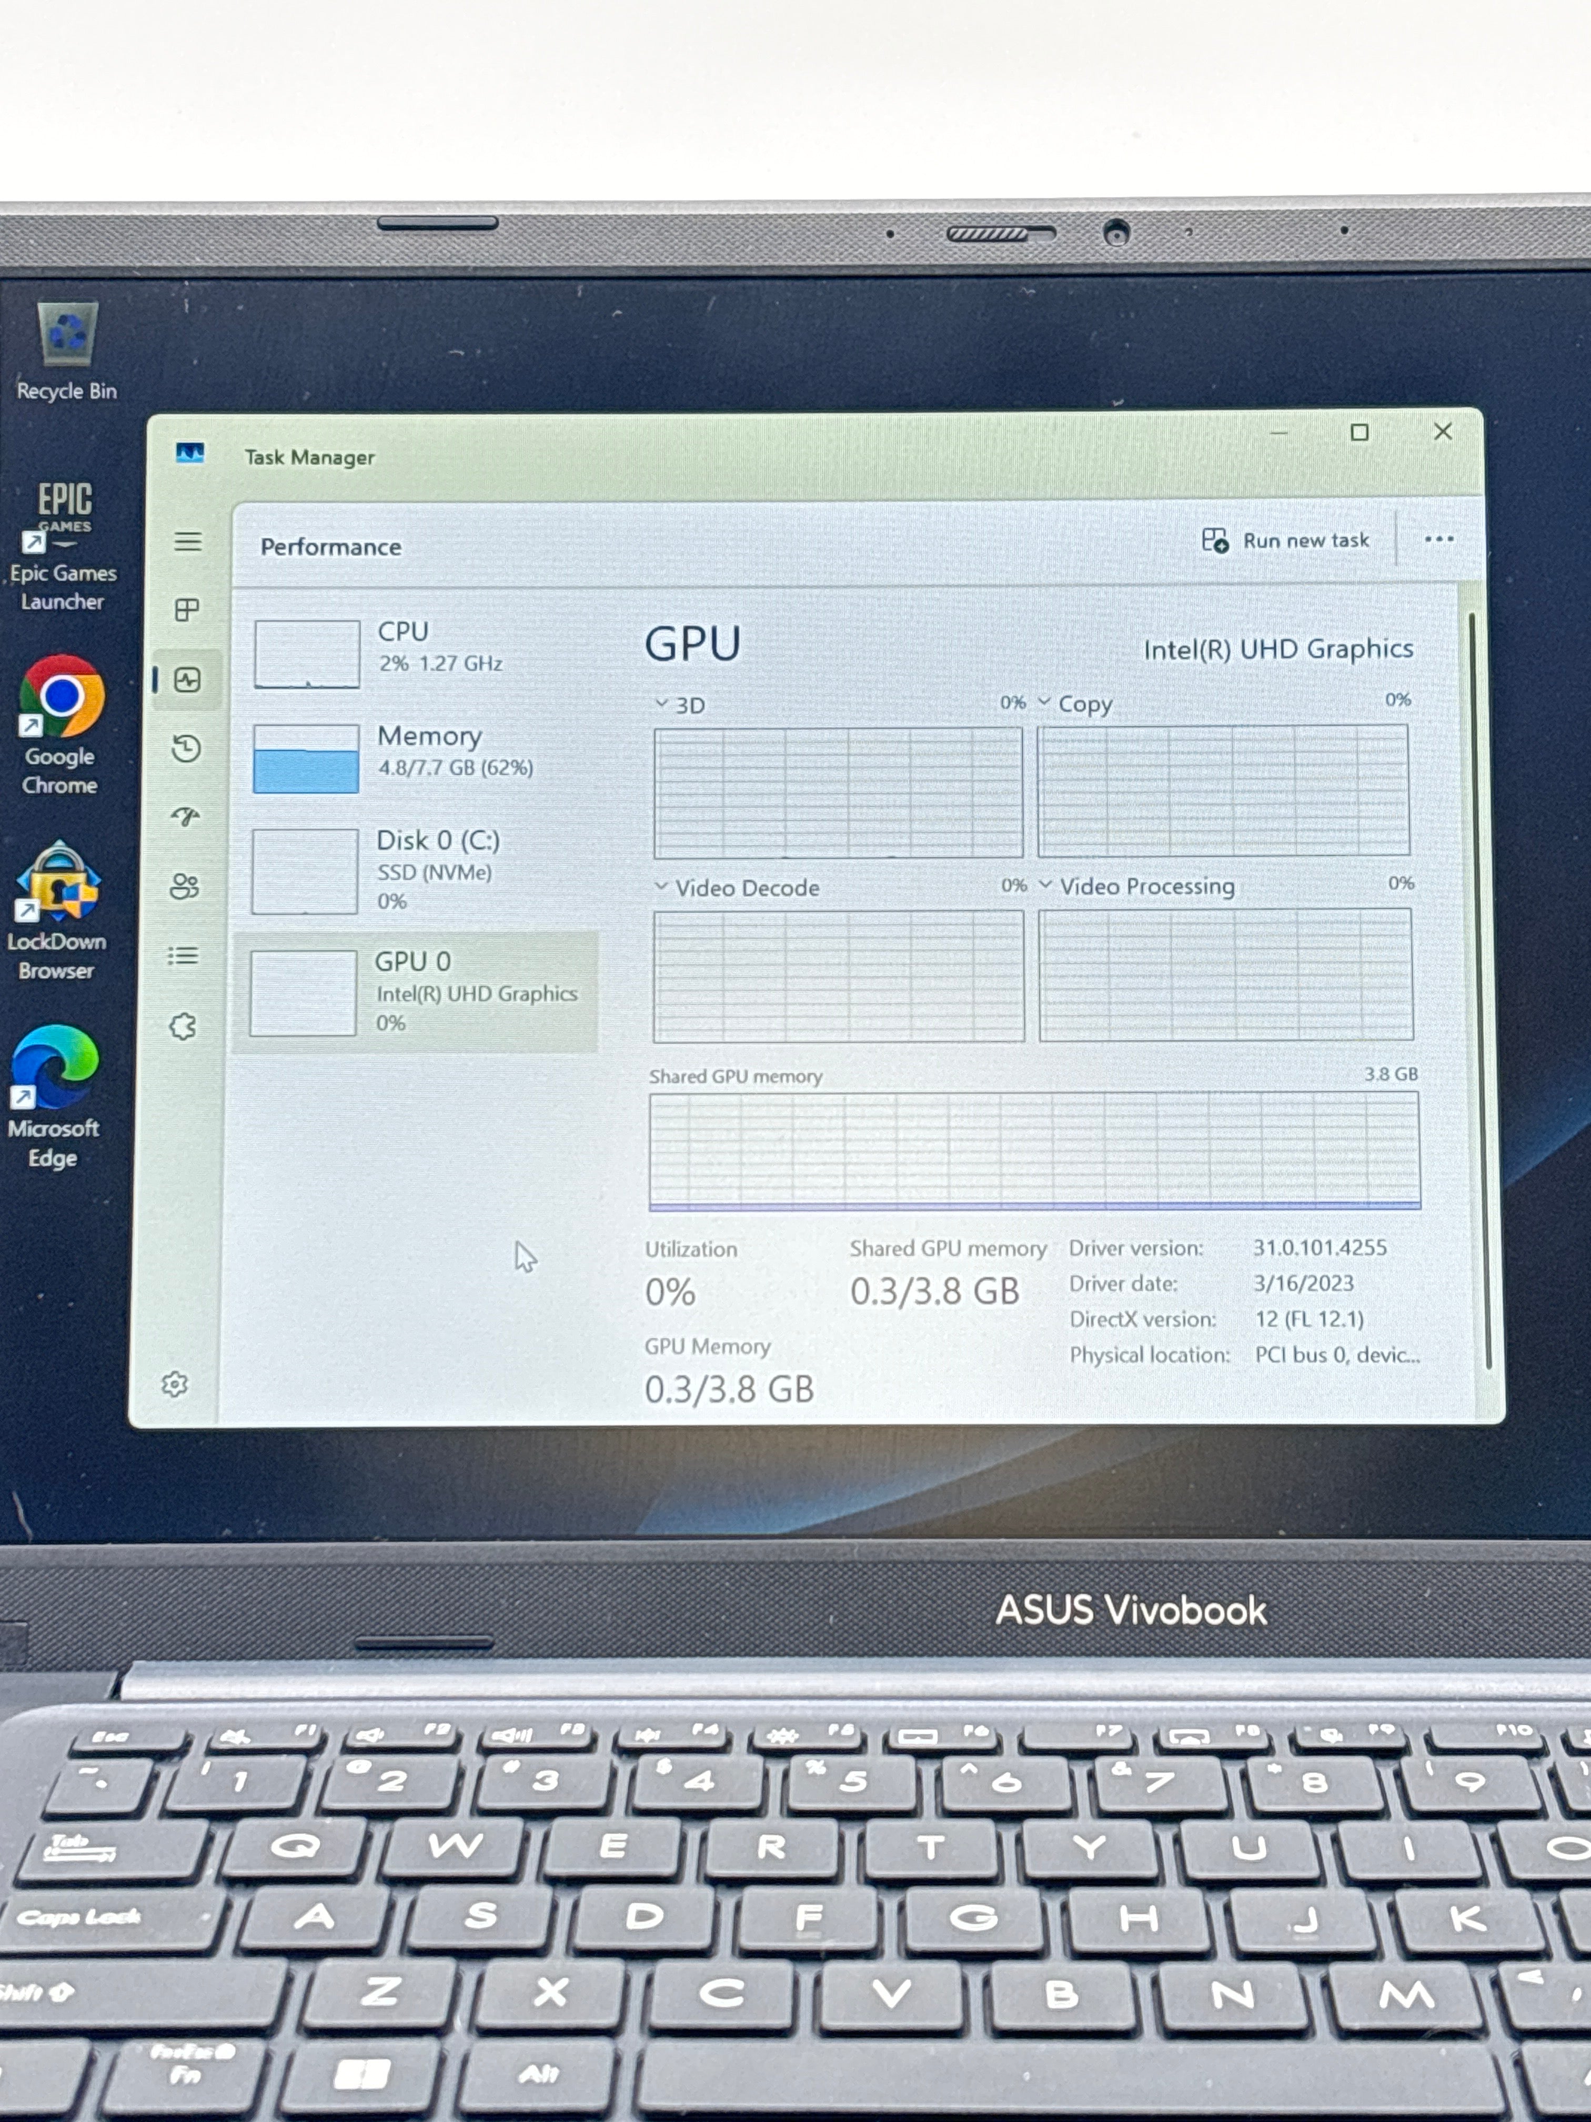This screenshot has height=2122, width=1591.
Task: Click the Task Manager app icon in title bar
Action: [x=190, y=453]
